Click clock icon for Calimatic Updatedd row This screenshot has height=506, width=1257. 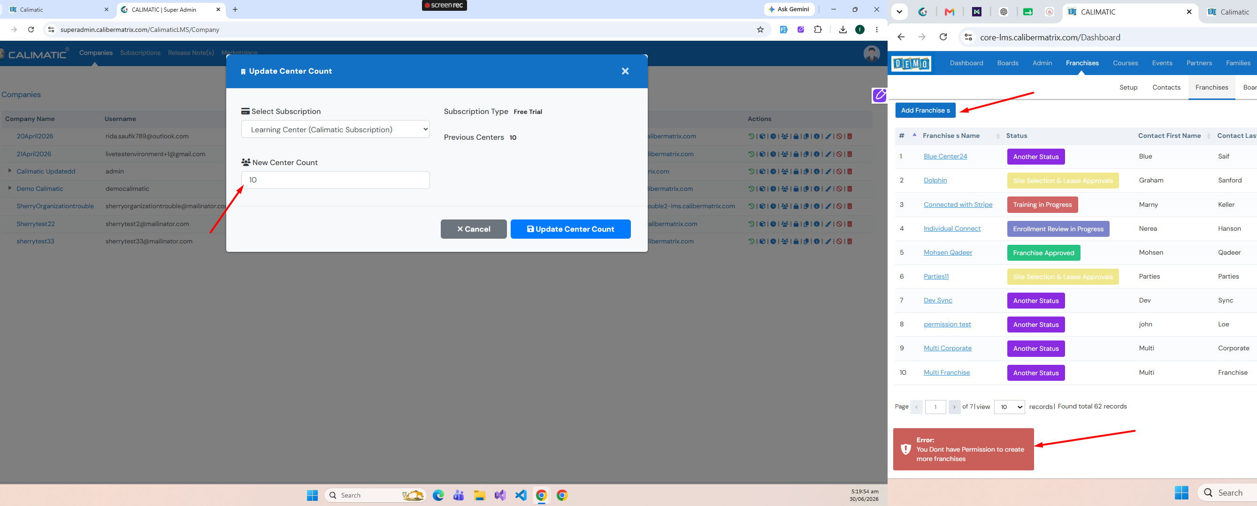point(774,172)
